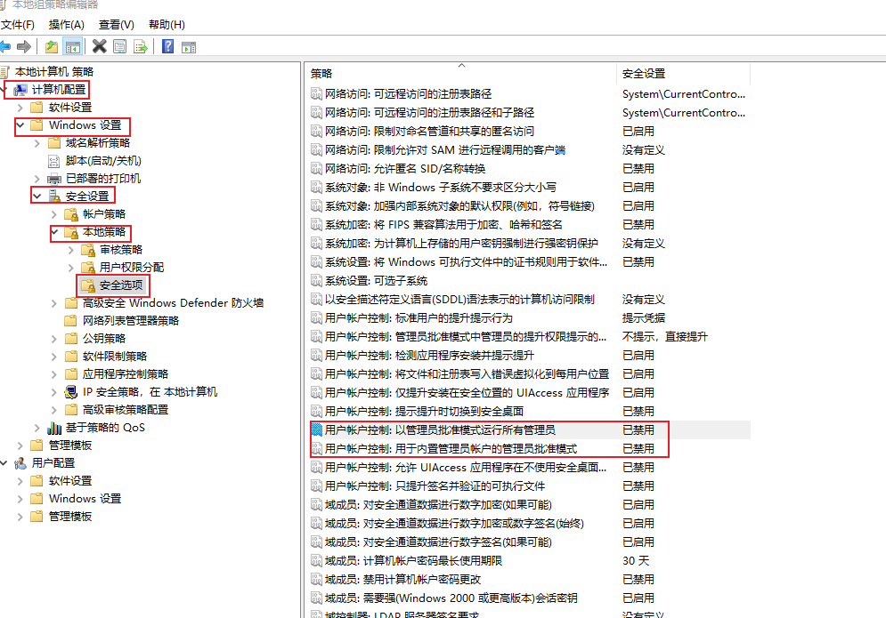Viewport: 886px width, 618px height.
Task: Select Windows 设置 under 用户配置
Action: click(x=85, y=499)
